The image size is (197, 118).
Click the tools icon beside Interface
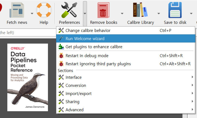click(x=61, y=77)
